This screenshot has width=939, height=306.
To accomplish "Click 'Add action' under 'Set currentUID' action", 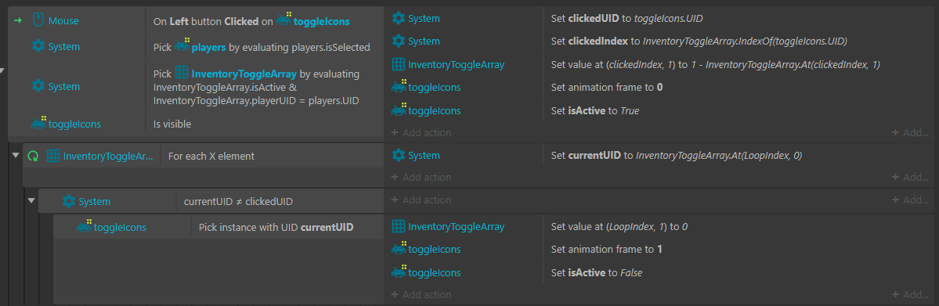I will pyautogui.click(x=421, y=177).
